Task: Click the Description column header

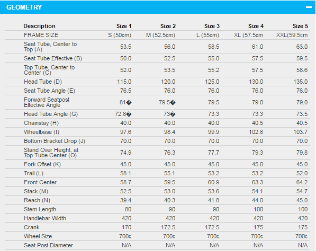Action: 39,26
